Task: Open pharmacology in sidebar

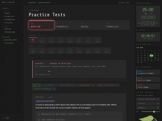Action: 10,32
